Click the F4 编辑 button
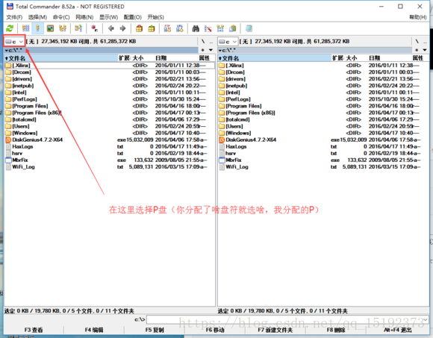 click(94, 330)
